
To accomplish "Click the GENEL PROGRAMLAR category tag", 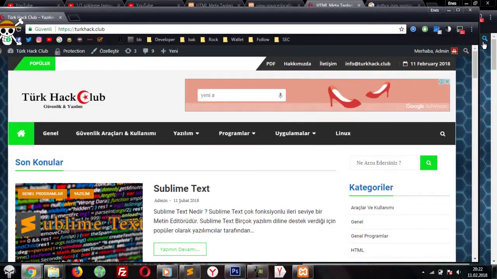I will pyautogui.click(x=42, y=193).
